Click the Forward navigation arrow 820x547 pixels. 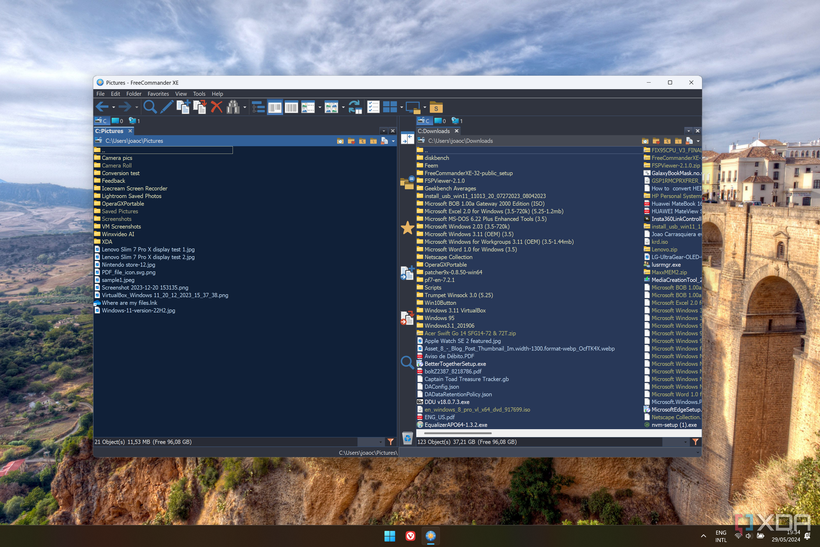coord(125,107)
